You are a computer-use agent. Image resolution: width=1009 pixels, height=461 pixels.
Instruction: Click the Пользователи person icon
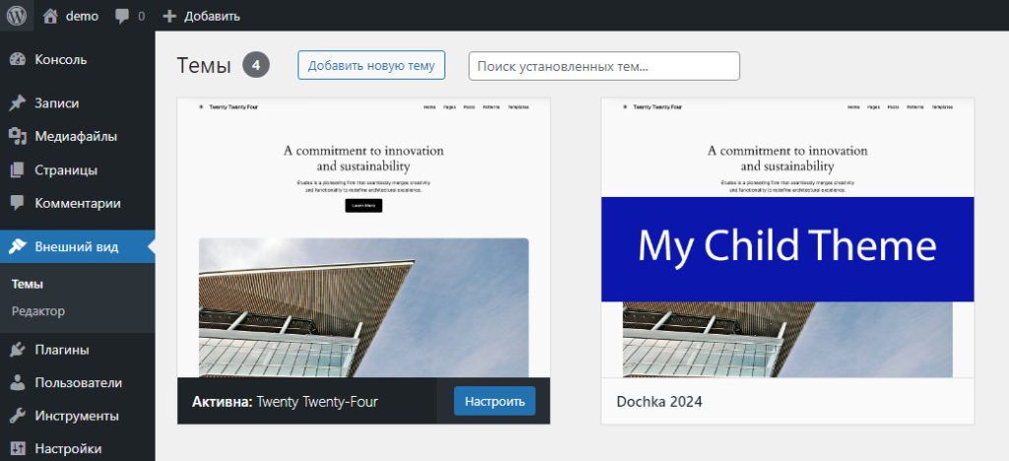[x=18, y=383]
